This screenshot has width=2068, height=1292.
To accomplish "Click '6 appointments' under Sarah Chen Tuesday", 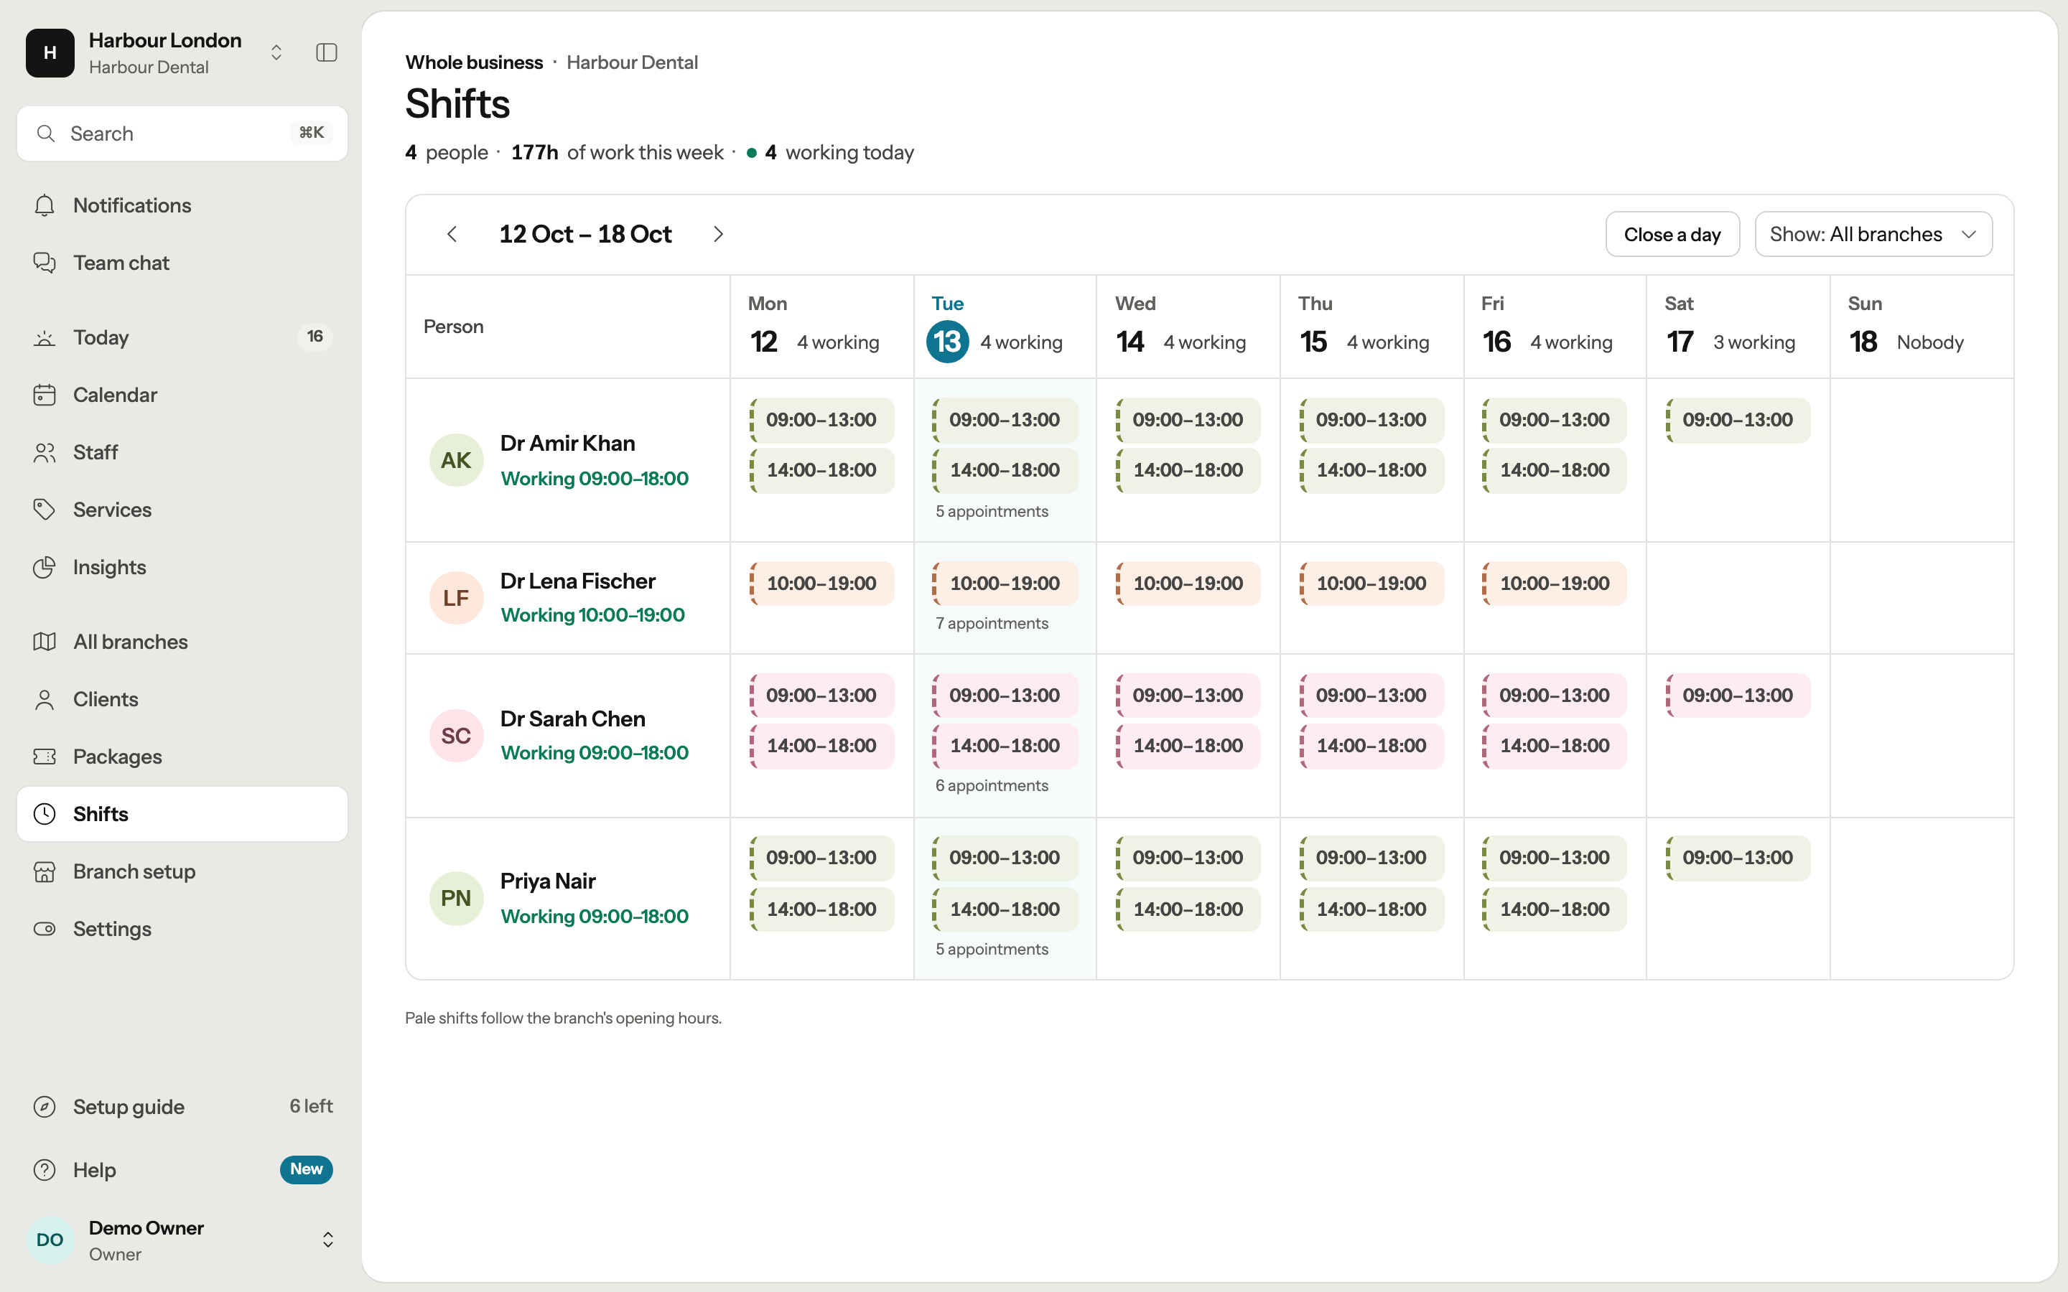I will pyautogui.click(x=991, y=786).
